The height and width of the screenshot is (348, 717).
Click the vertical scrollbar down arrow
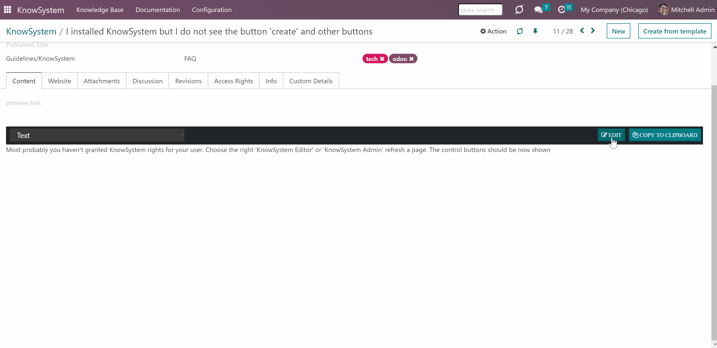coord(714,345)
